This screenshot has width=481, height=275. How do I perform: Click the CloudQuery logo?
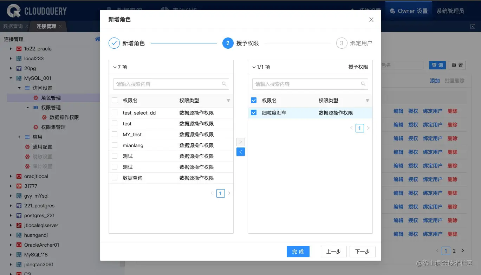[x=37, y=11]
